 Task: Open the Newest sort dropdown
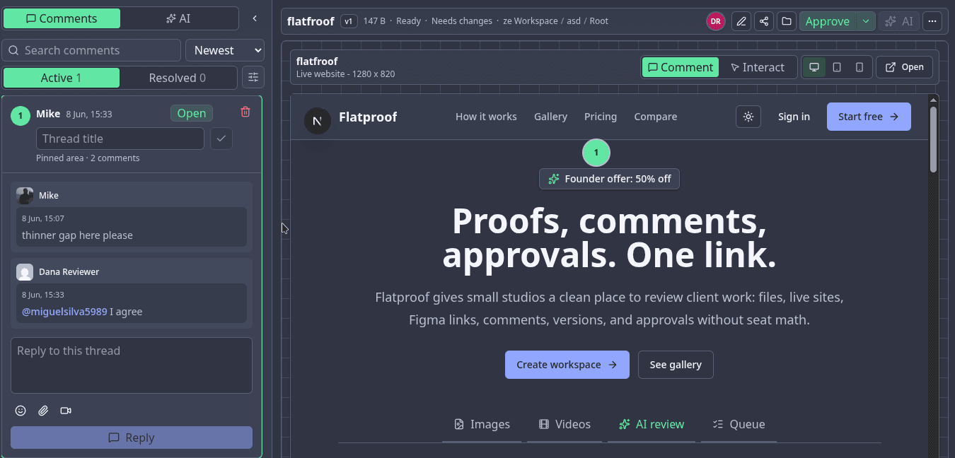tap(225, 50)
